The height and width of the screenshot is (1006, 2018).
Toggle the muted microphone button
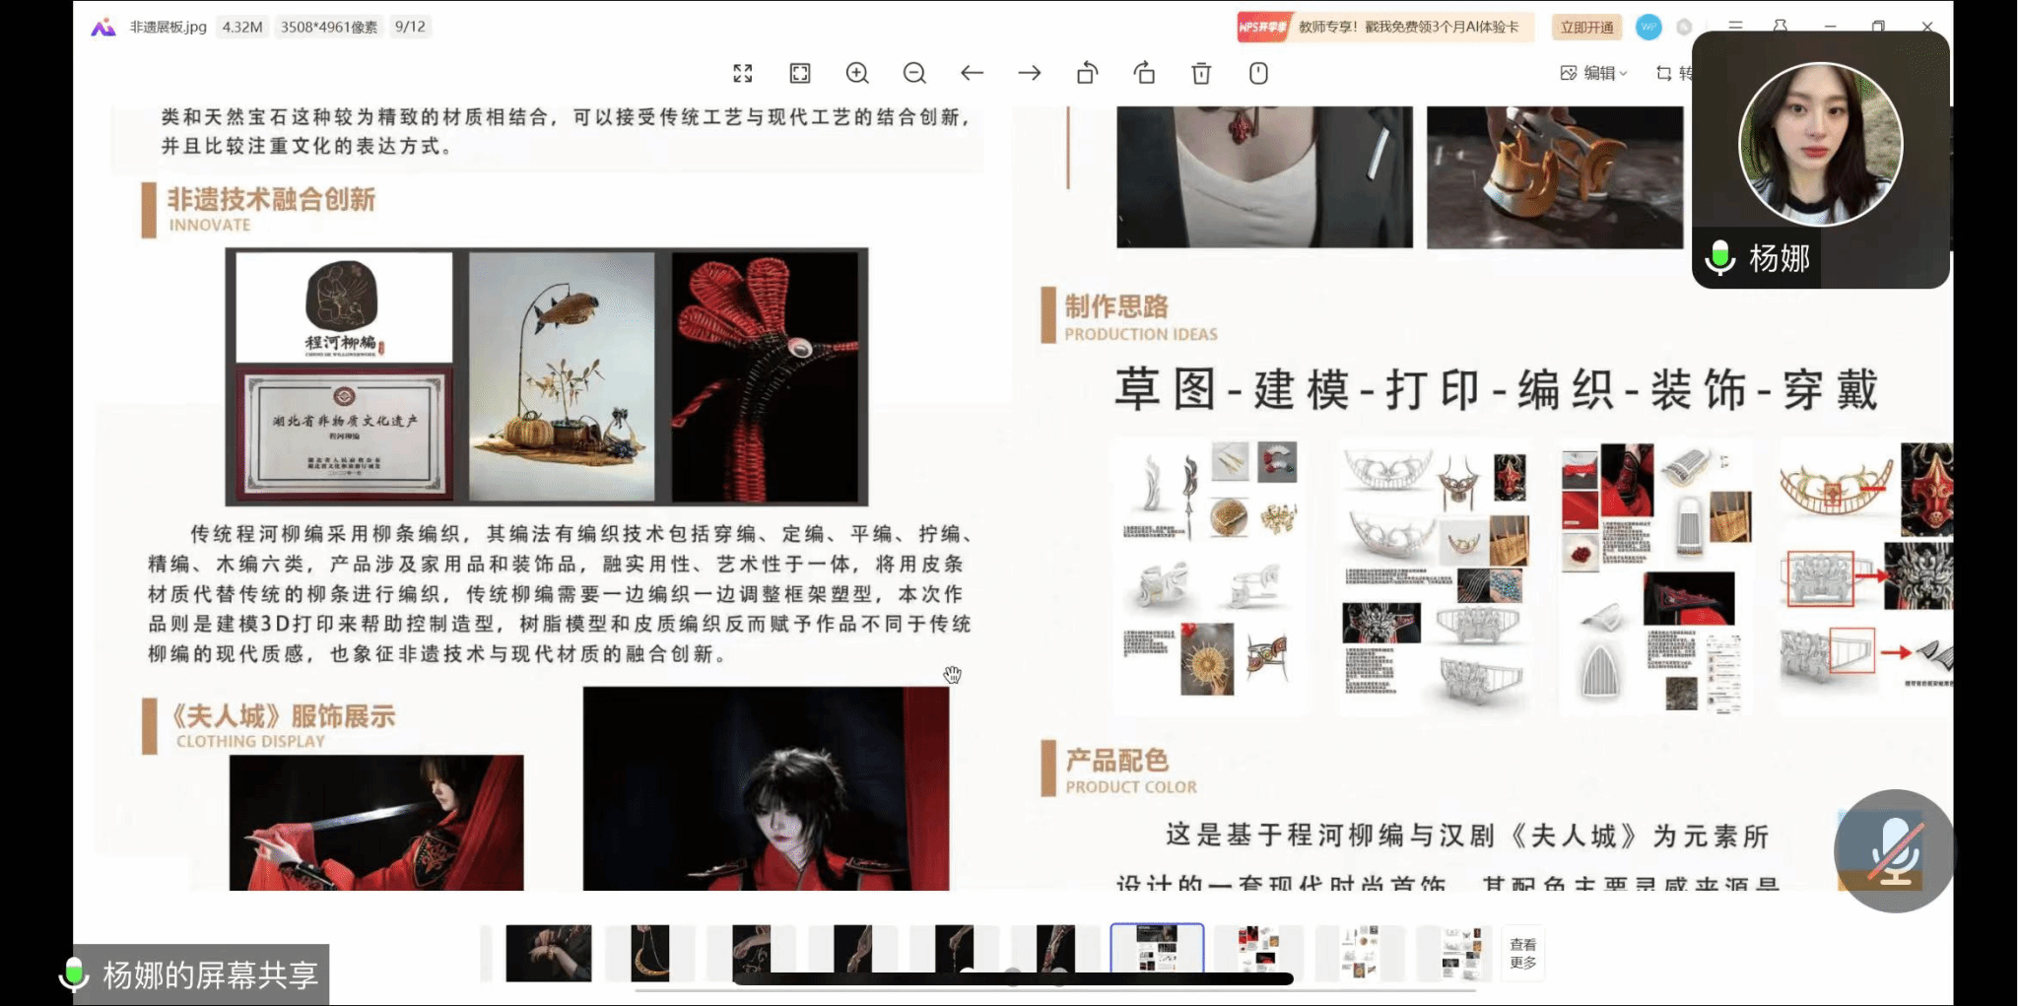pyautogui.click(x=1893, y=851)
